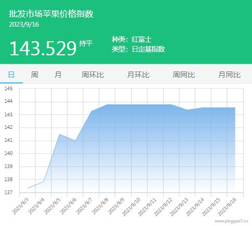Screen dimensions: 252x226
Task: Open the 周同比 tab
Action: point(184,75)
